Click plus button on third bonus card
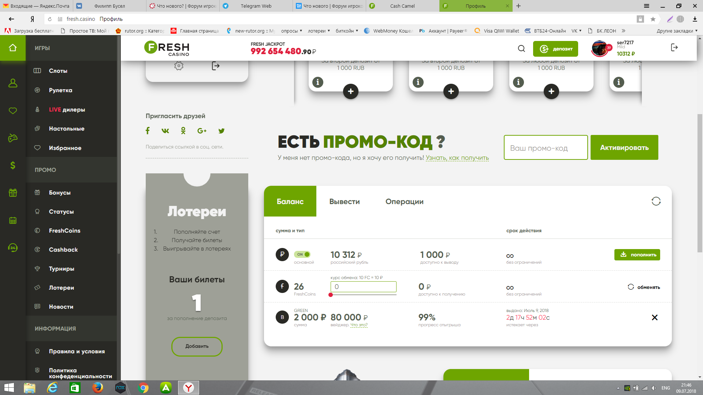Screen dimensions: 703x395 point(551,91)
